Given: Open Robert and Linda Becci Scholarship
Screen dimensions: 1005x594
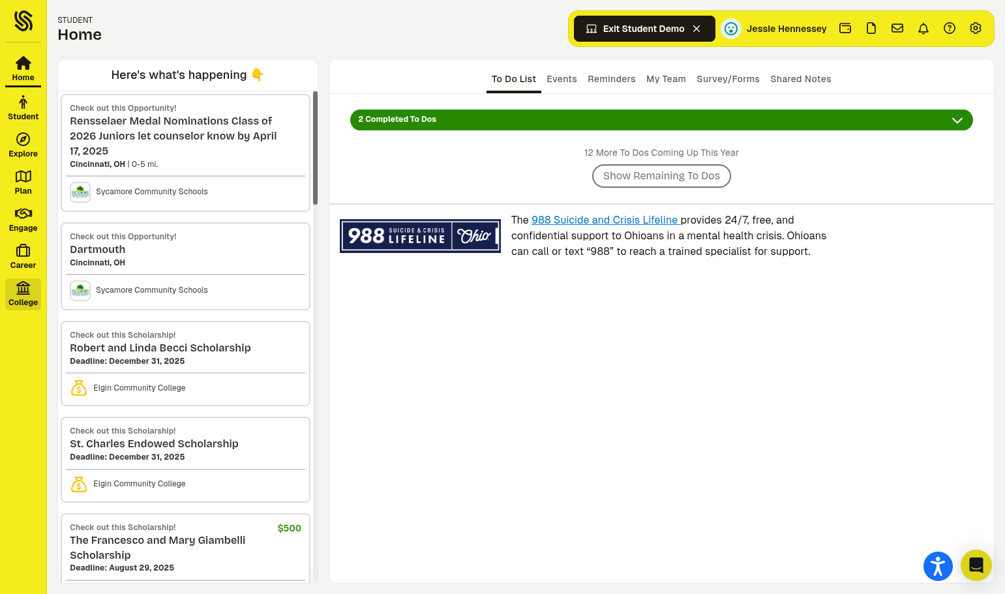Looking at the screenshot, I should 185,363.
